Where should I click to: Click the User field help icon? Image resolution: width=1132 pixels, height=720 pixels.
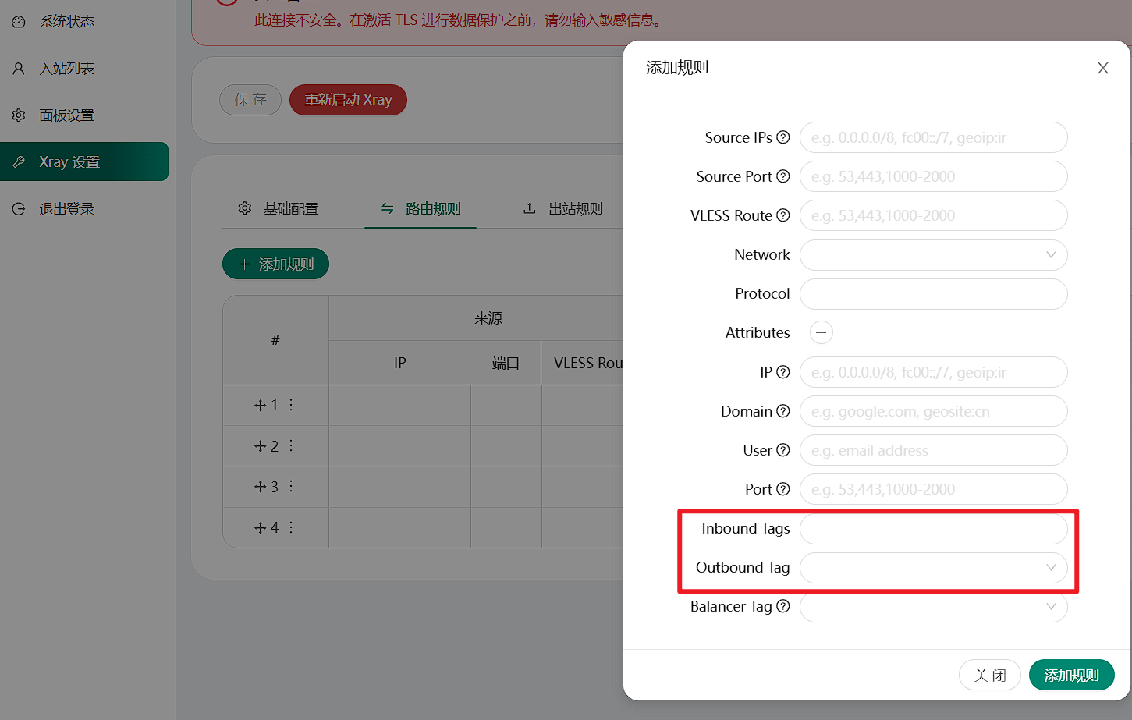(x=783, y=450)
